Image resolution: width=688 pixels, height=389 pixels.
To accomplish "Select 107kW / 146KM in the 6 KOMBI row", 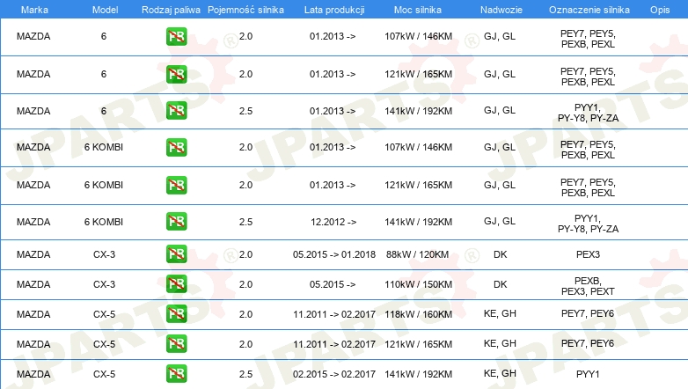I will pyautogui.click(x=418, y=148).
